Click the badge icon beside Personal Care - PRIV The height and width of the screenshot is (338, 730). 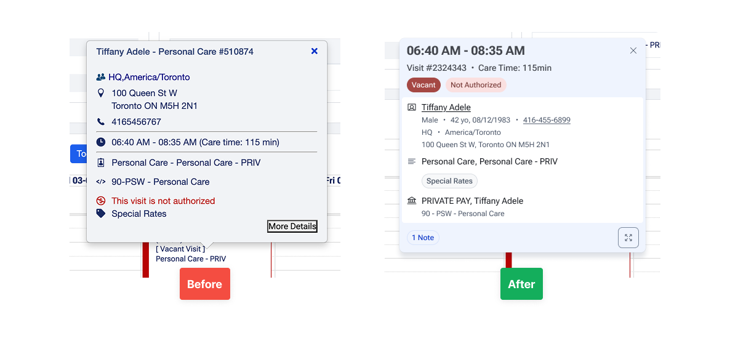click(x=101, y=163)
